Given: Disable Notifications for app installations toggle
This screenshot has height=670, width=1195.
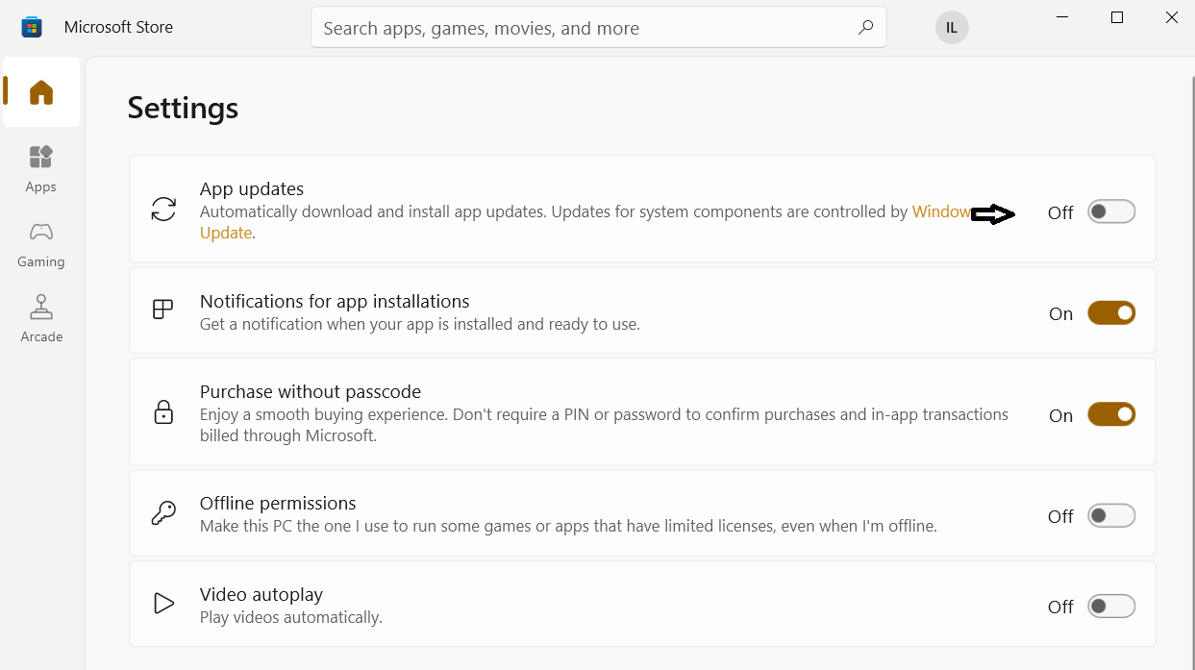Looking at the screenshot, I should click(x=1110, y=313).
